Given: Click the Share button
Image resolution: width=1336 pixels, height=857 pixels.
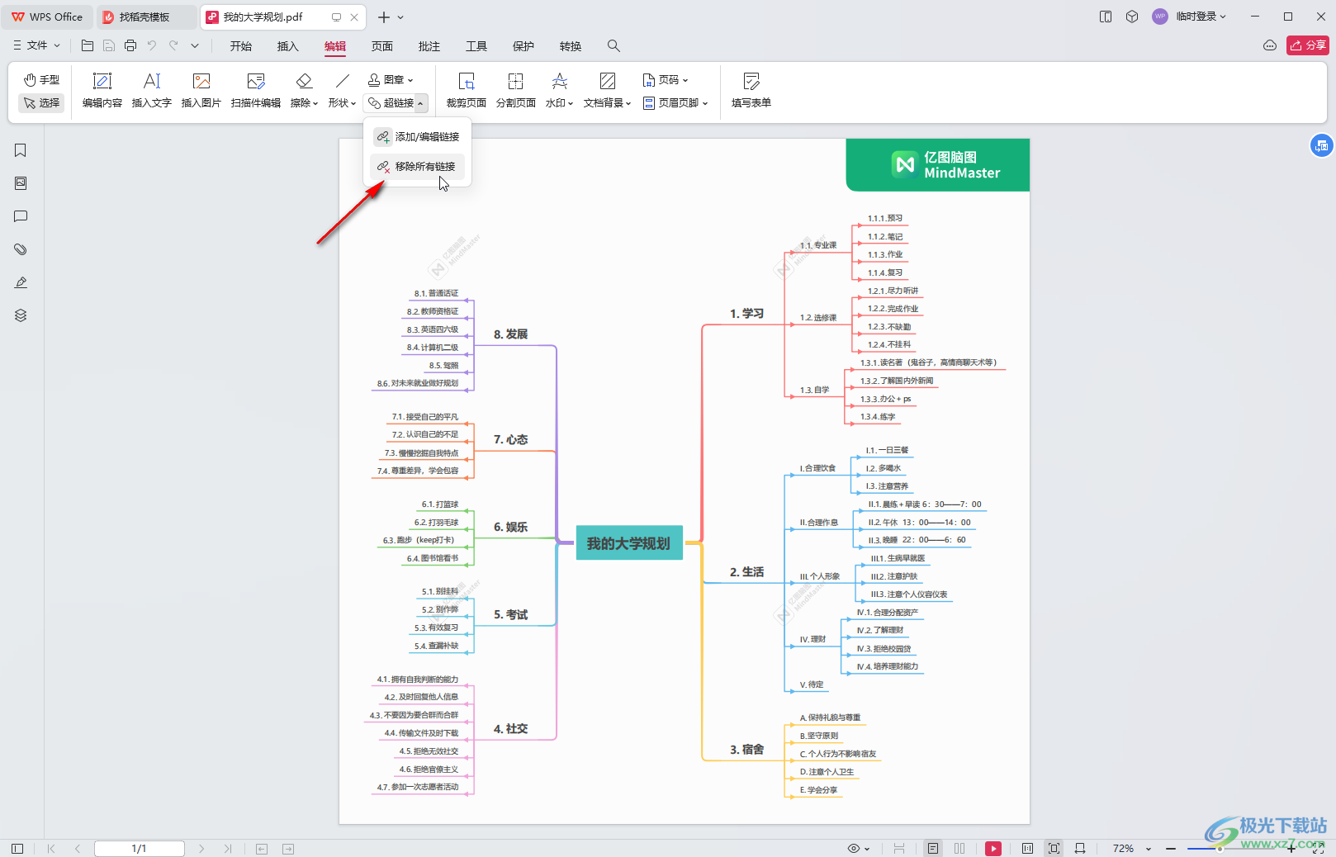Looking at the screenshot, I should pos(1307,45).
